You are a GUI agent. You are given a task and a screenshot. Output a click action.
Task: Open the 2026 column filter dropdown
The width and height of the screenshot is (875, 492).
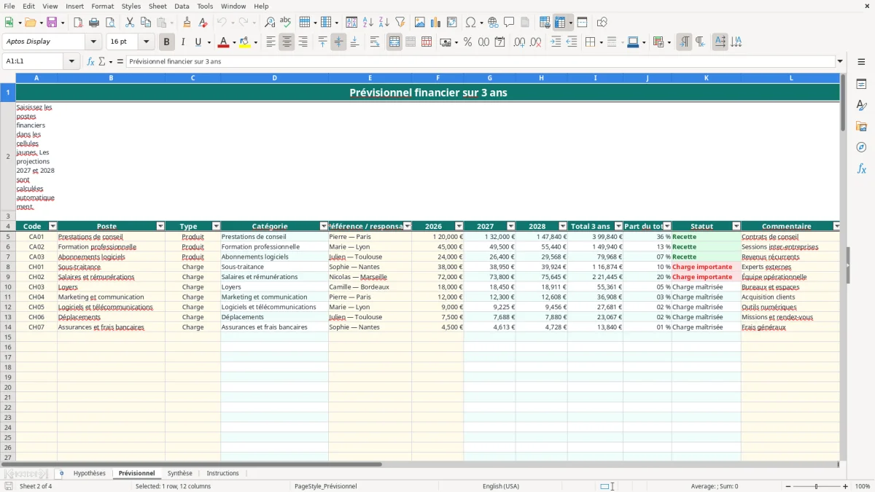point(459,227)
